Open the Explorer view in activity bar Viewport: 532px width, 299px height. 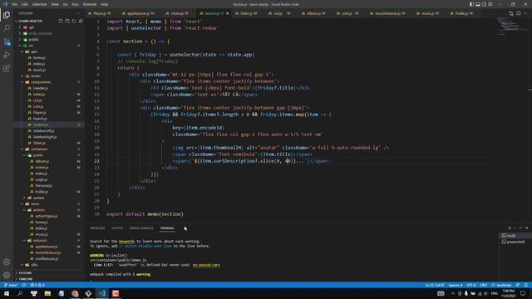[x=7, y=15]
